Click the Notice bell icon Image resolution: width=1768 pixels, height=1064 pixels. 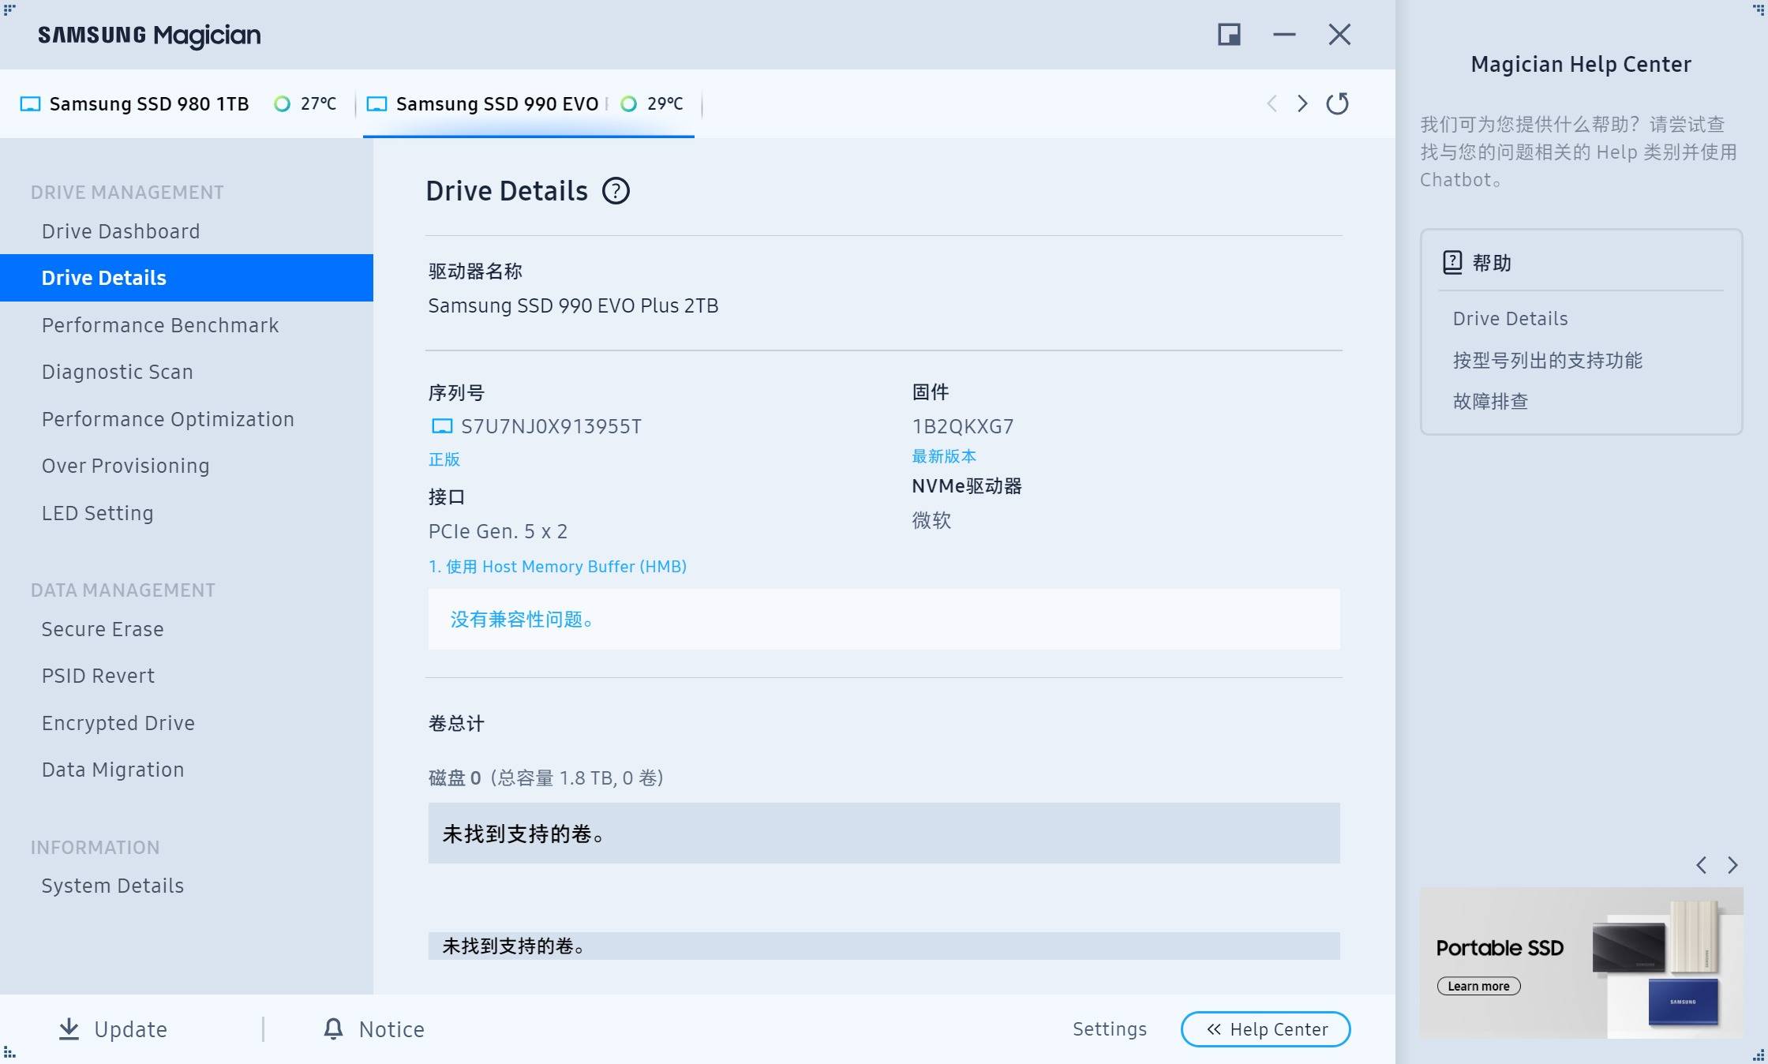[x=333, y=1028]
